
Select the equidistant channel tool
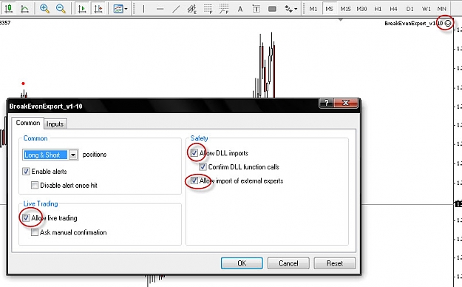(x=191, y=9)
